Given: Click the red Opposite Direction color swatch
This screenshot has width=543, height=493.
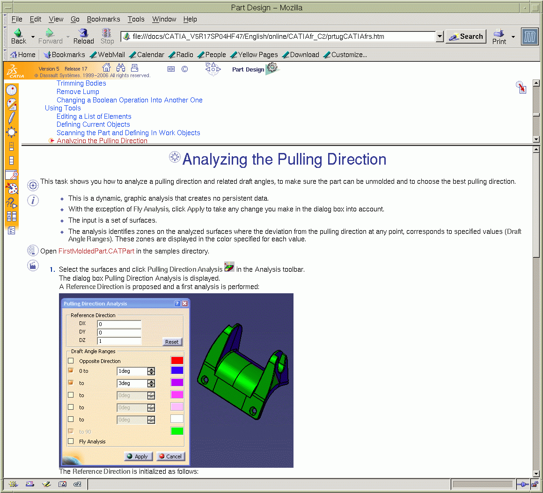Looking at the screenshot, I should click(177, 361).
